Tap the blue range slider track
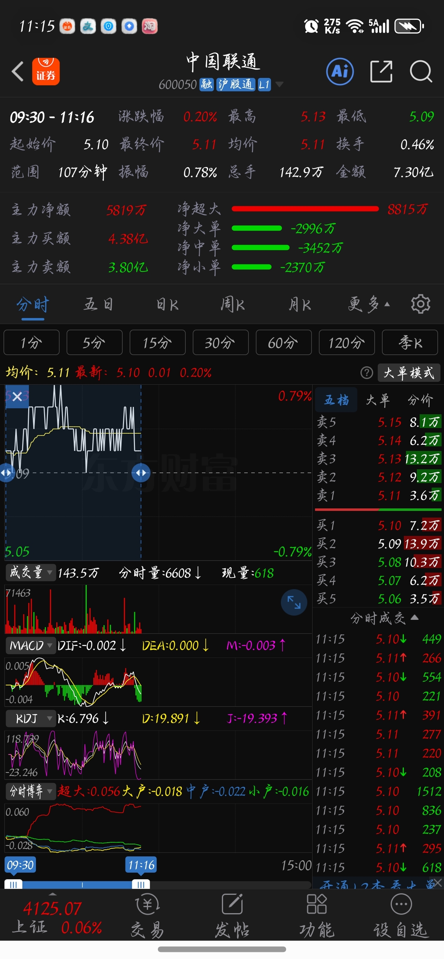The height and width of the screenshot is (959, 444). tap(78, 885)
